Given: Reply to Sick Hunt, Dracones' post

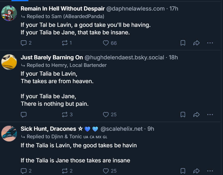Looking at the screenshot, I should 24,171.
